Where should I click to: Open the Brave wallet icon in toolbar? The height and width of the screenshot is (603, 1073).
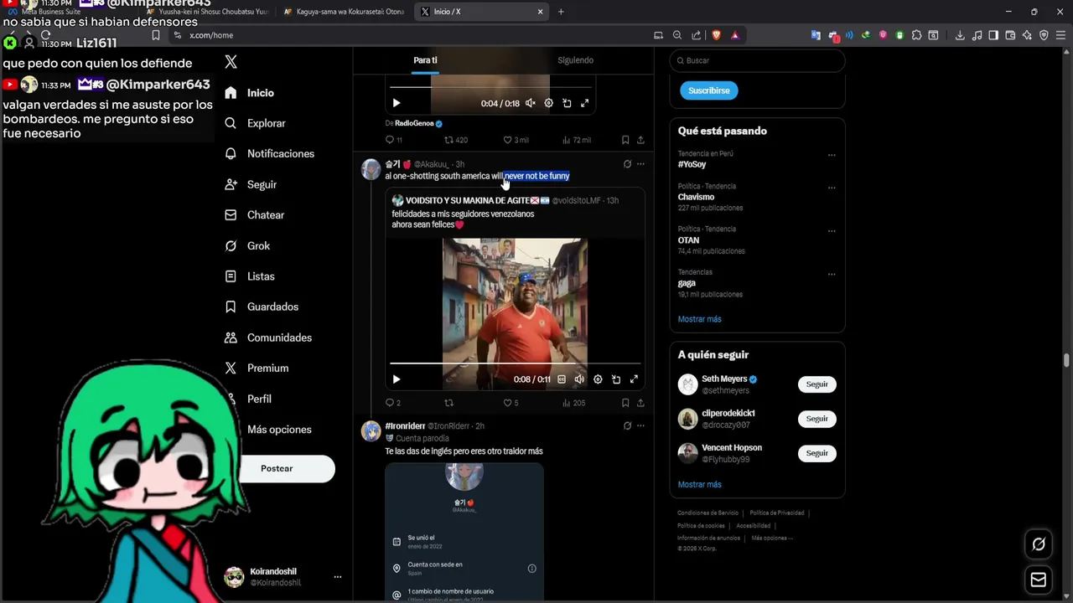click(x=1010, y=35)
